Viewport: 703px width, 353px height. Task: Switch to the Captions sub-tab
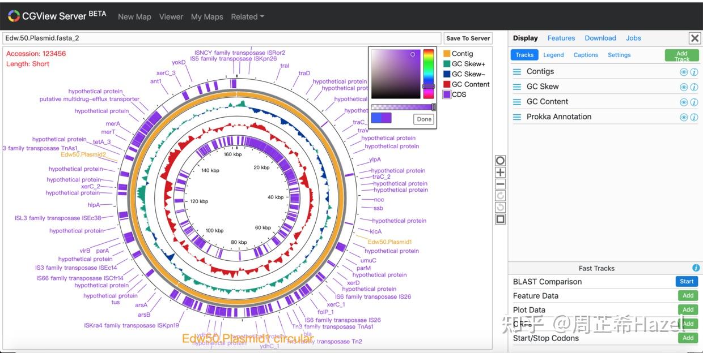pos(586,55)
